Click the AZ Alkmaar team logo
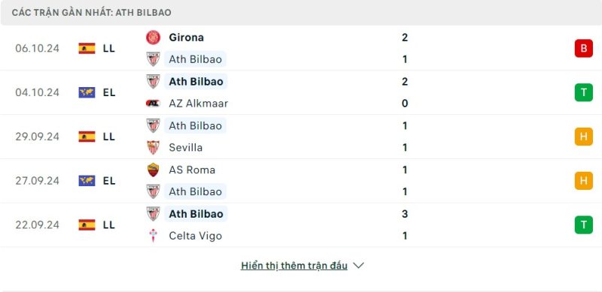This screenshot has height=292, width=602. click(154, 104)
